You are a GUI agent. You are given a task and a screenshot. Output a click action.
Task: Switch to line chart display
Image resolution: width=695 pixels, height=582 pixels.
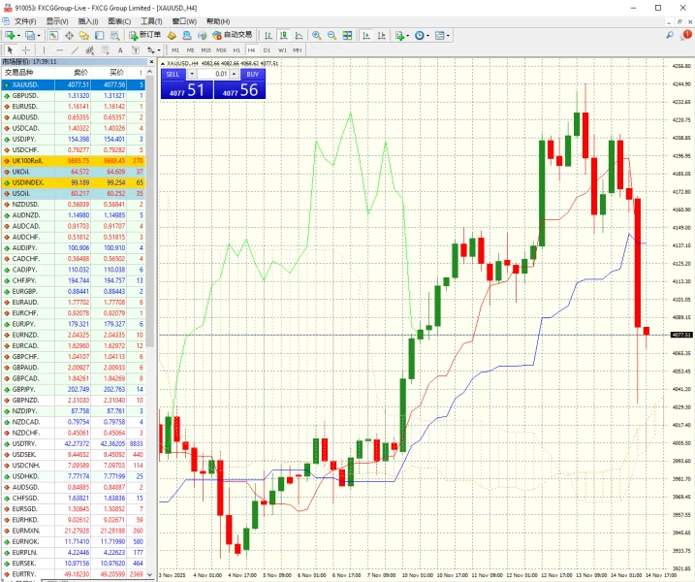coord(300,36)
